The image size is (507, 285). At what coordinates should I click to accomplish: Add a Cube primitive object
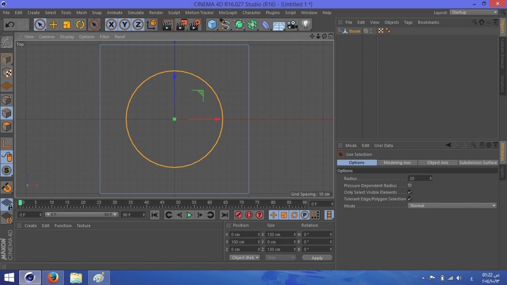click(212, 24)
